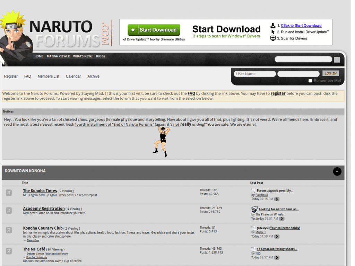Go to last post arrow for Your collector hobby

click(x=277, y=237)
